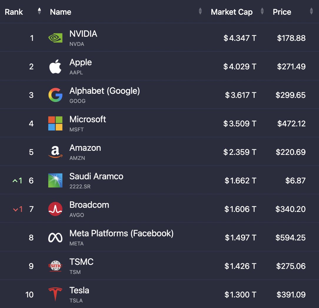Image resolution: width=319 pixels, height=308 pixels.
Task: Open the NVIDIA company link
Action: pos(83,34)
